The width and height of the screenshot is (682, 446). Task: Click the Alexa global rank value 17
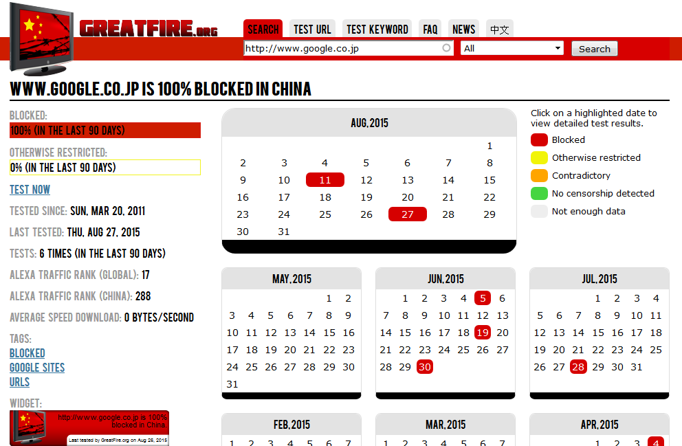145,275
